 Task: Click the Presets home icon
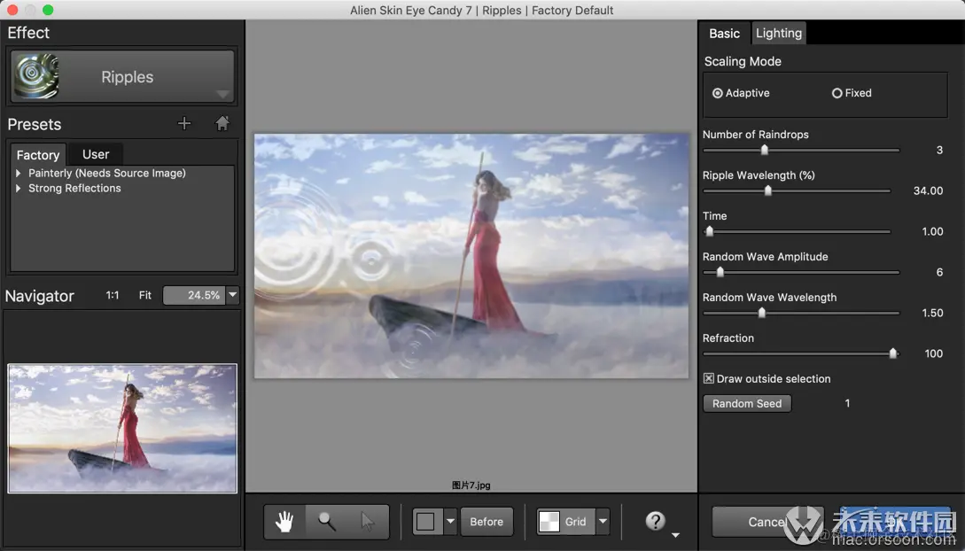tap(222, 123)
